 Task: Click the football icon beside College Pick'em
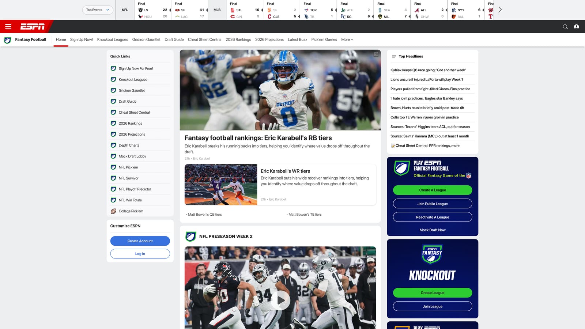[113, 211]
